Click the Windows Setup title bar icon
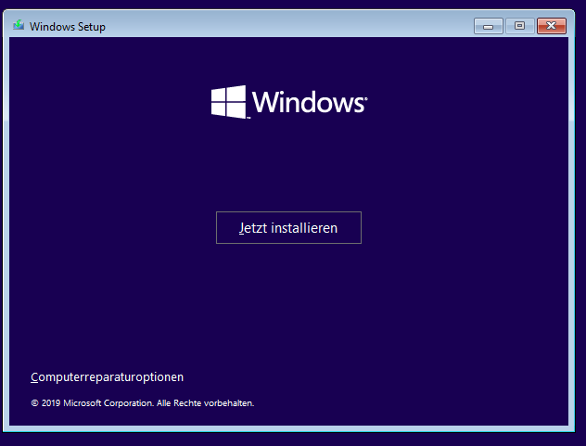The height and width of the screenshot is (446, 586). click(19, 25)
